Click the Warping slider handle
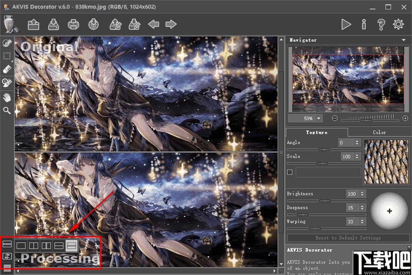This screenshot has height=275, width=412. click(x=315, y=229)
